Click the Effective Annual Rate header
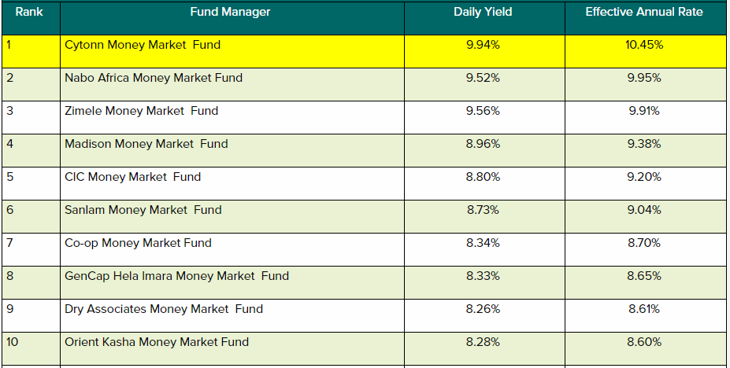 [644, 12]
